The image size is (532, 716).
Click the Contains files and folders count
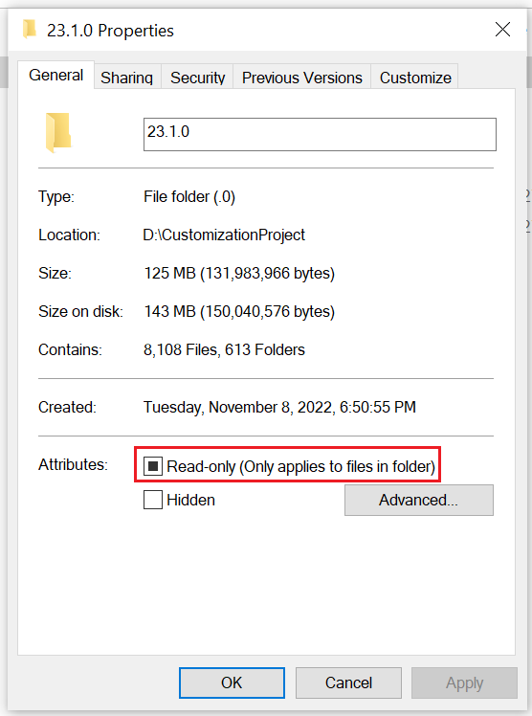pyautogui.click(x=224, y=349)
